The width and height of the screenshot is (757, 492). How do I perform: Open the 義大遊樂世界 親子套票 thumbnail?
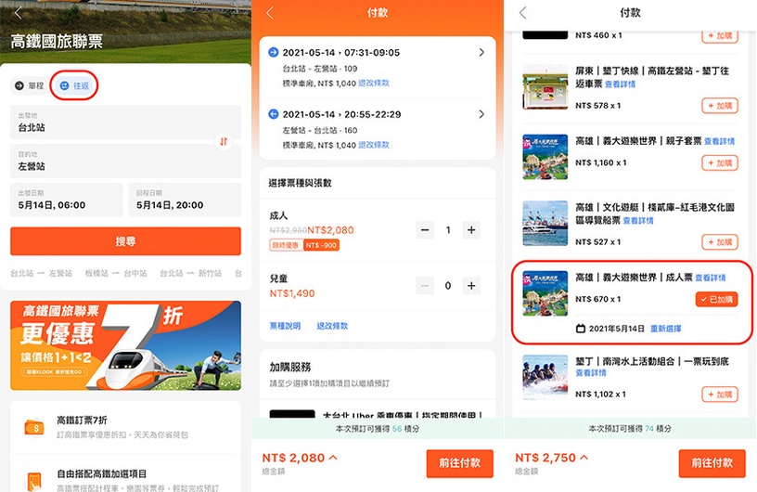pos(545,157)
